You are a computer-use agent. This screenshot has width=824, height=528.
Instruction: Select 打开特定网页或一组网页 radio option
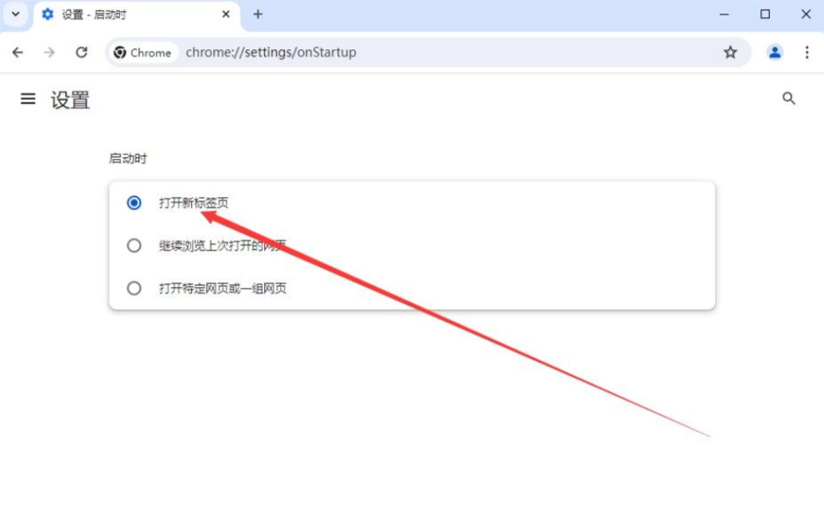tap(134, 288)
